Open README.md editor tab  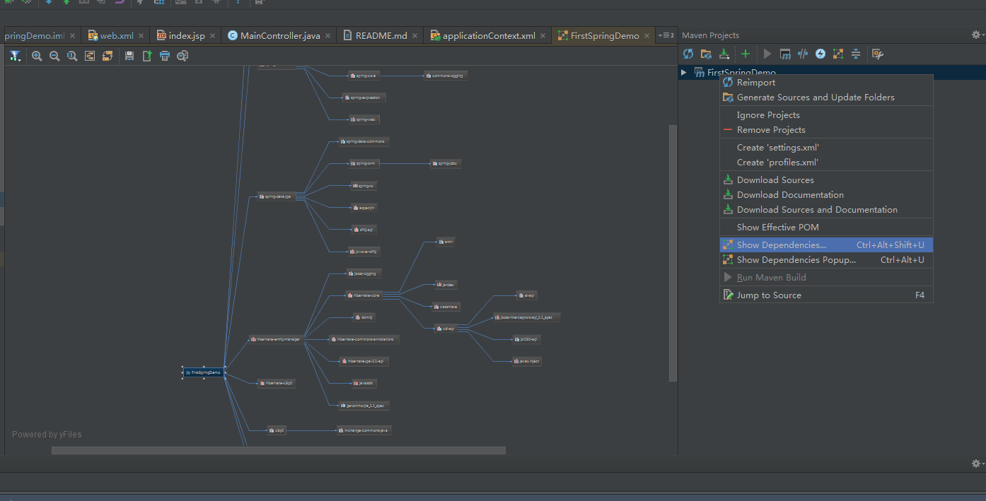[x=381, y=35]
